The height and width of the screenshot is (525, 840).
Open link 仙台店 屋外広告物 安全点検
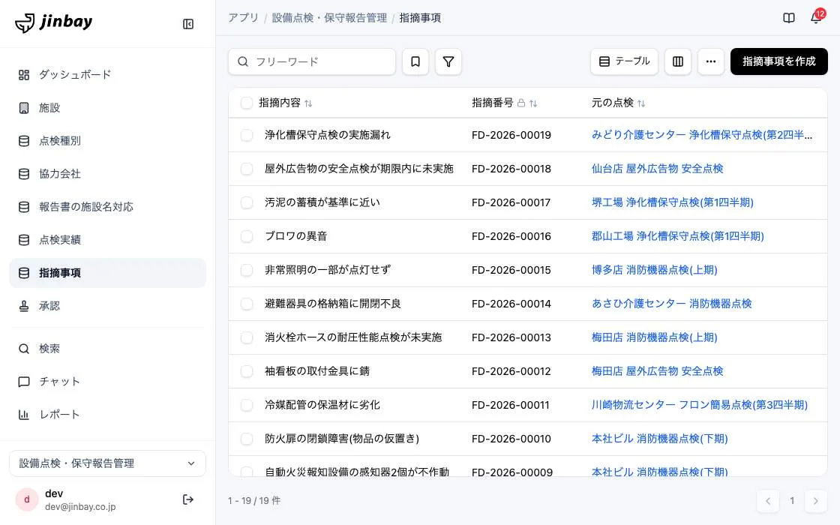pos(657,169)
